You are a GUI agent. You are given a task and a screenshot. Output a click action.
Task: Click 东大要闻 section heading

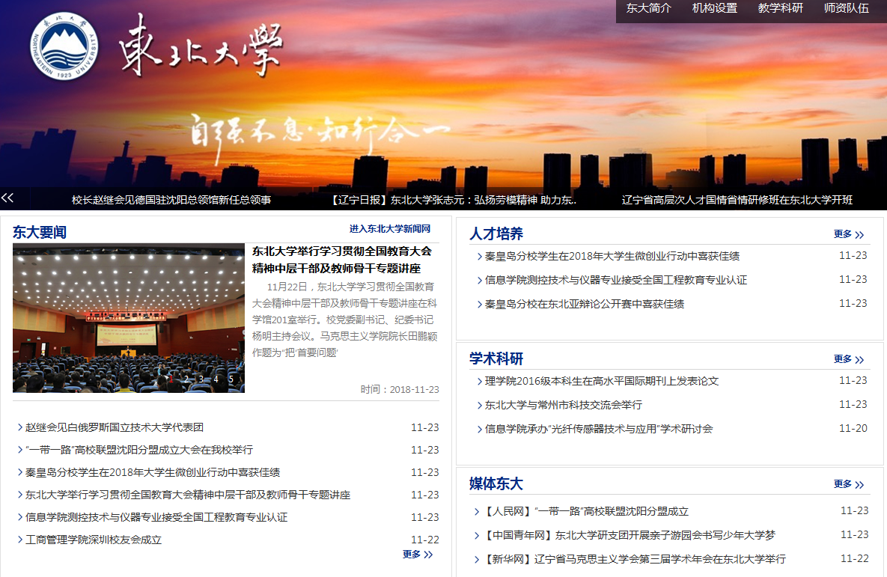40,232
